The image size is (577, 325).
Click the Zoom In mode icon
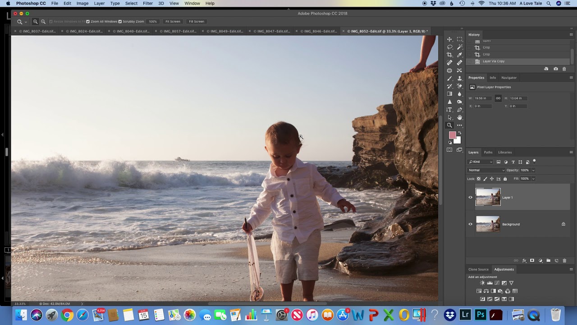coord(35,21)
